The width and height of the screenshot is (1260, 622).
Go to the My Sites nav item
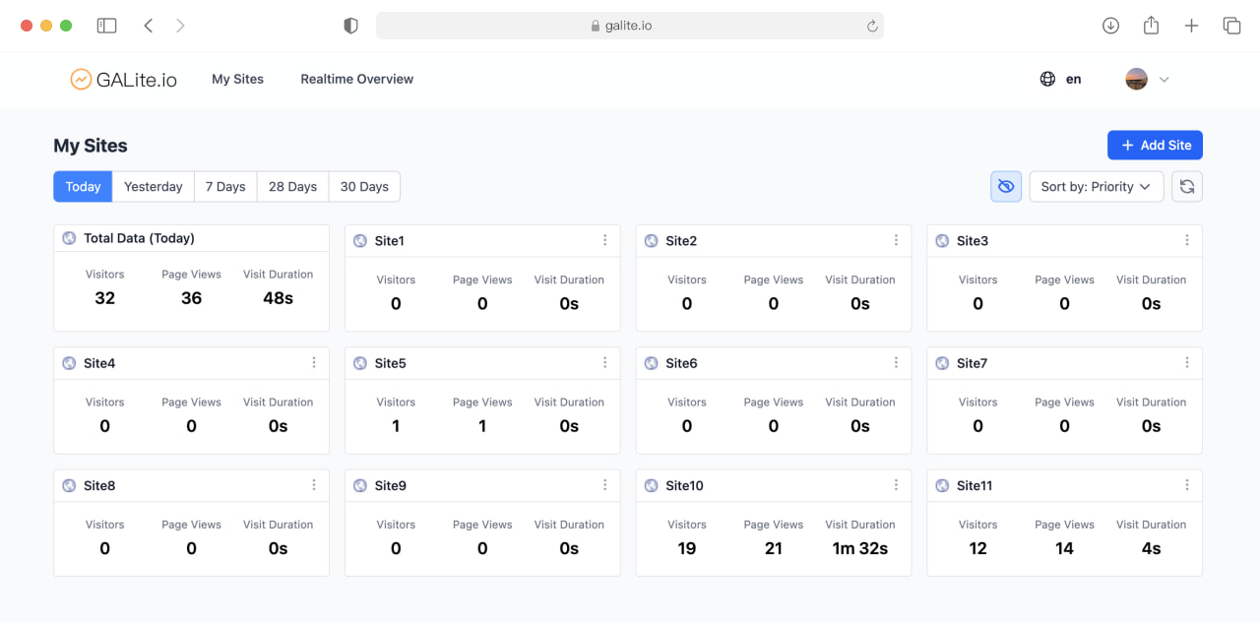(x=237, y=80)
